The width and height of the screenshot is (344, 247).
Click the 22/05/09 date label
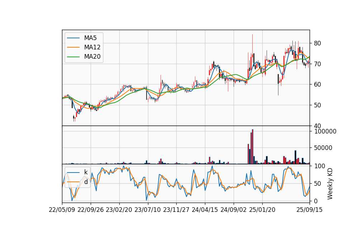[x=62, y=210]
